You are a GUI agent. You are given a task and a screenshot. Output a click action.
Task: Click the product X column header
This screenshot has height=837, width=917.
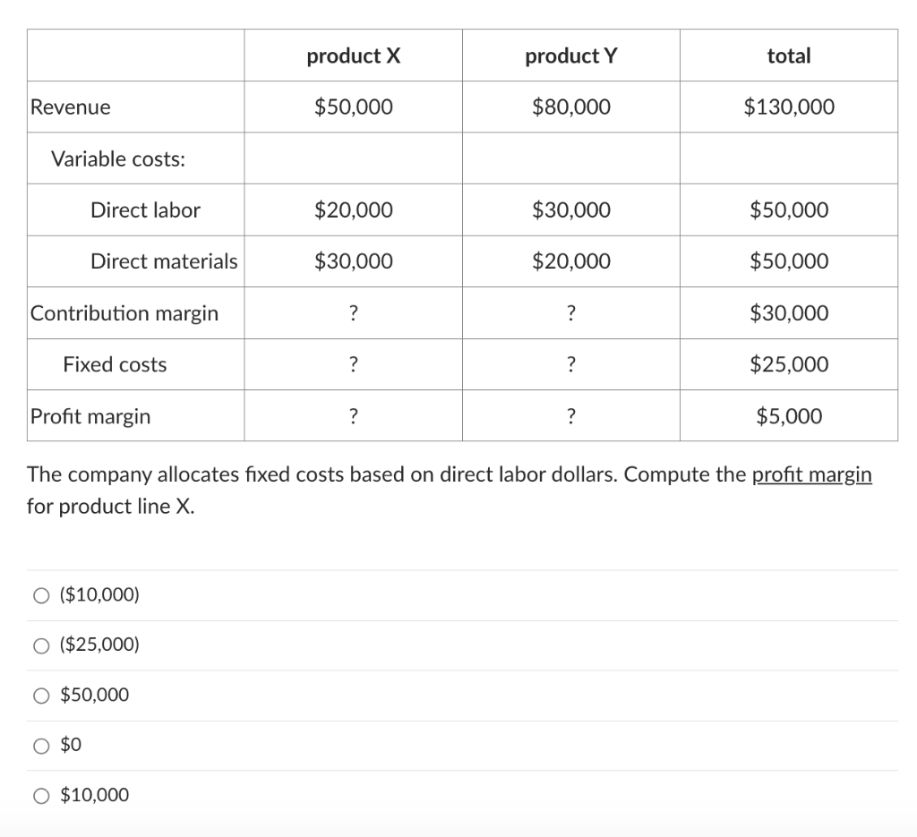click(353, 55)
